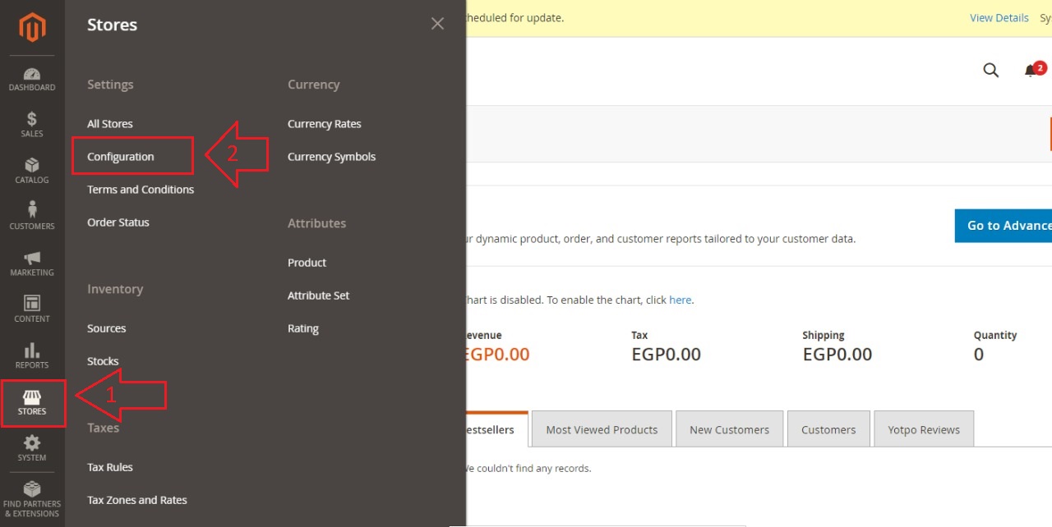Click the Shipping value EGP0.00

[x=837, y=355]
